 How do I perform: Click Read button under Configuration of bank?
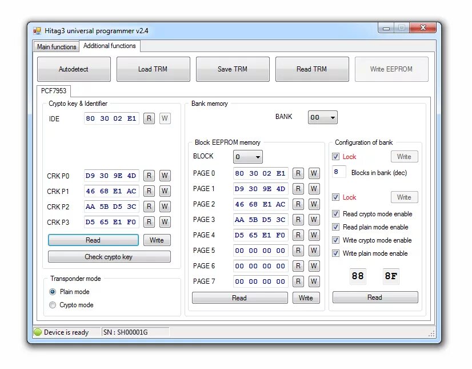point(375,297)
